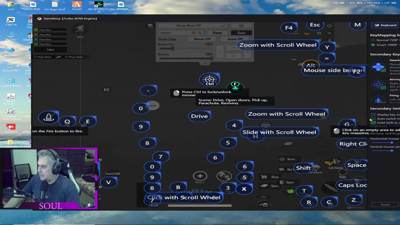Open the Control Panel desktop icon
The width and height of the screenshot is (400, 225).
point(11,82)
